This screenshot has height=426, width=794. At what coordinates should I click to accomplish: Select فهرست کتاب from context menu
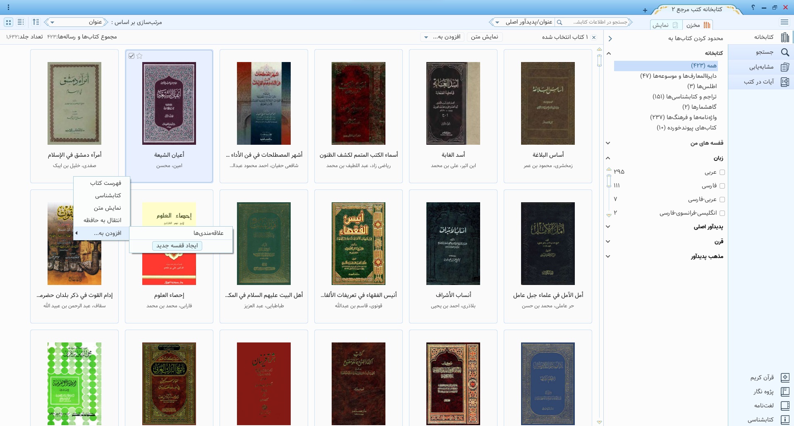tap(102, 183)
